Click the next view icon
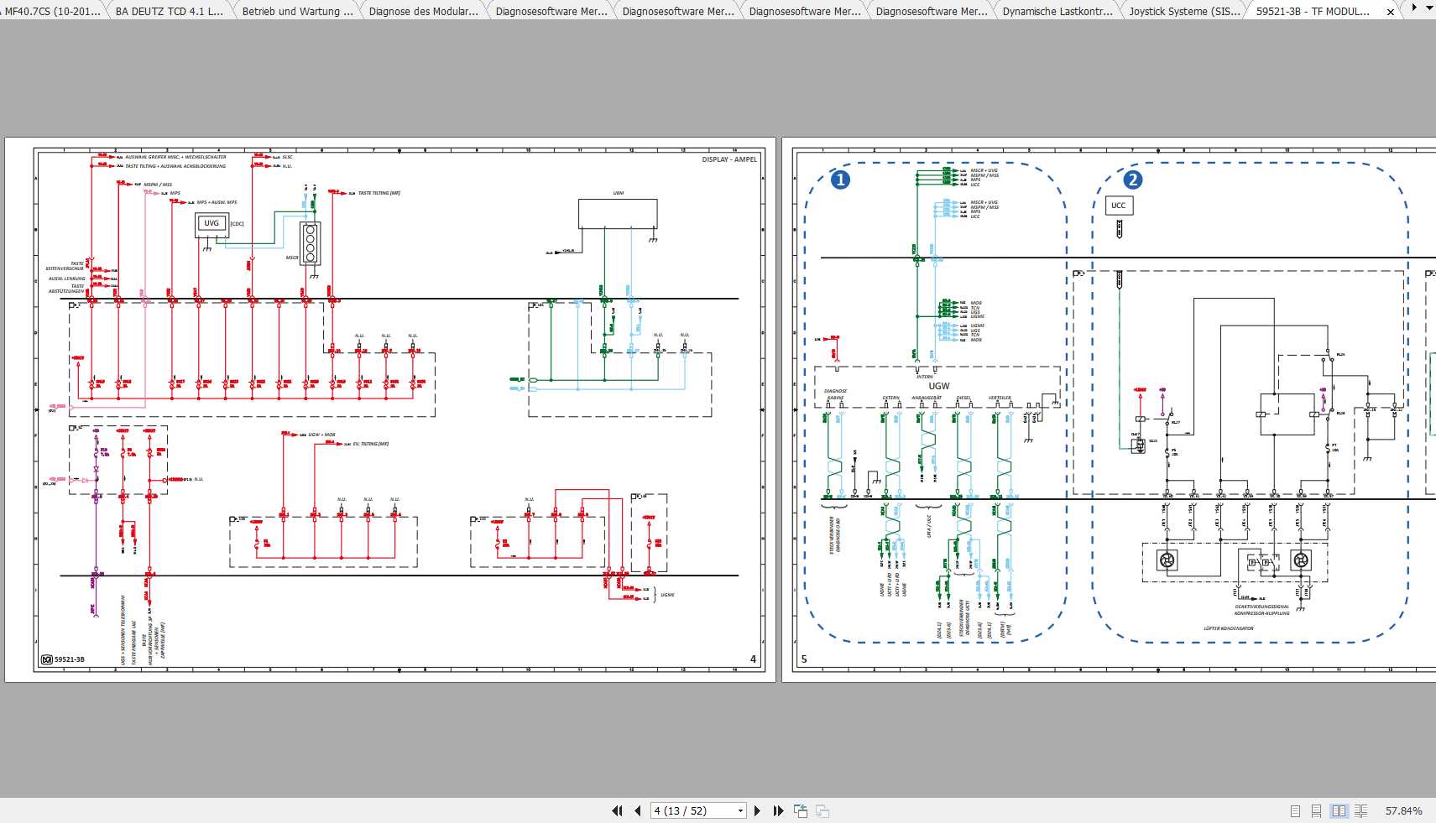This screenshot has width=1436, height=823. tap(822, 810)
